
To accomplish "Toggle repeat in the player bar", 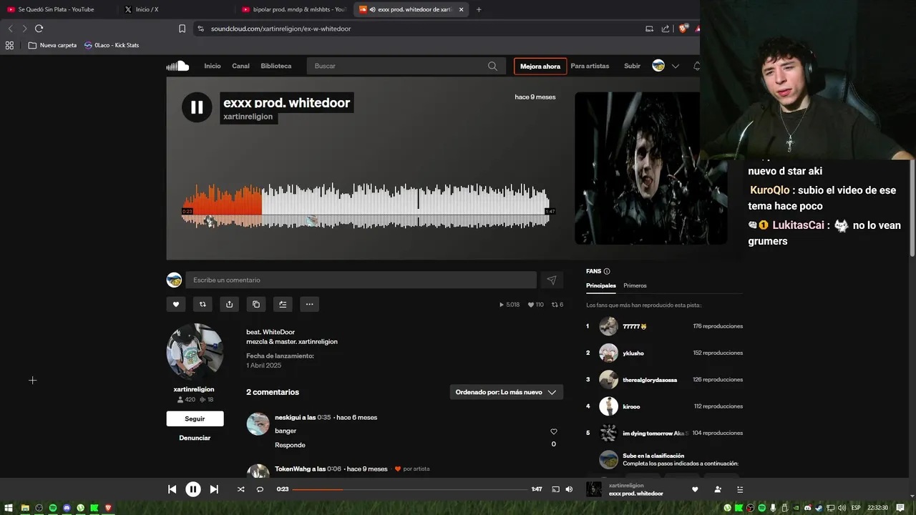I will 260,489.
